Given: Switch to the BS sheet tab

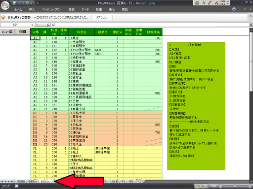Looking at the screenshot, I should pos(131,182).
